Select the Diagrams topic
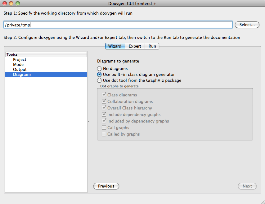This screenshot has height=204, width=265. point(46,74)
